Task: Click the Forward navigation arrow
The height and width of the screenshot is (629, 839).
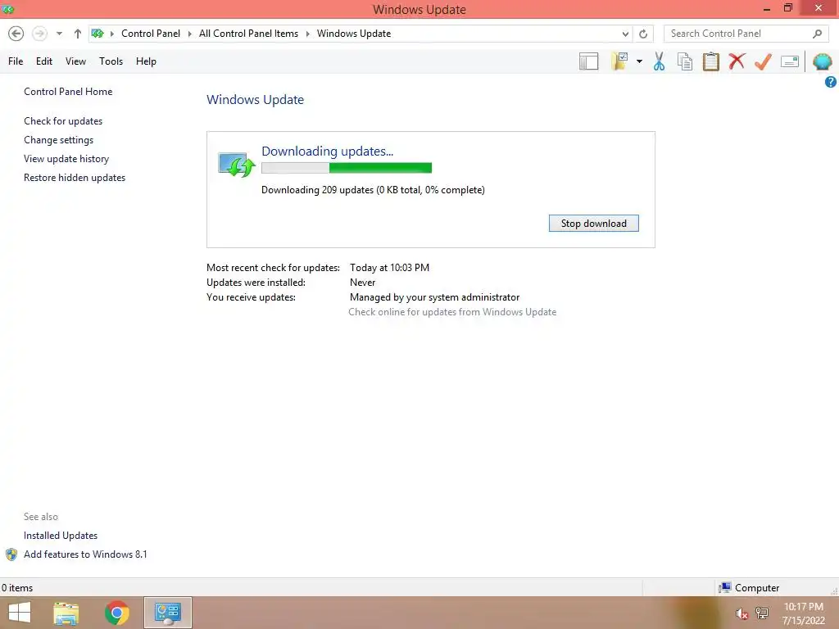Action: [x=39, y=34]
